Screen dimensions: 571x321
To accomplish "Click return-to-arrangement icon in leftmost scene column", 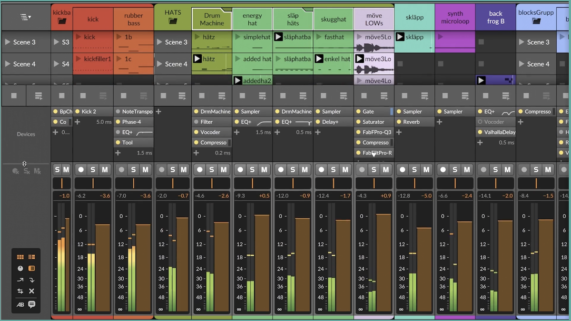I will pyautogui.click(x=39, y=96).
